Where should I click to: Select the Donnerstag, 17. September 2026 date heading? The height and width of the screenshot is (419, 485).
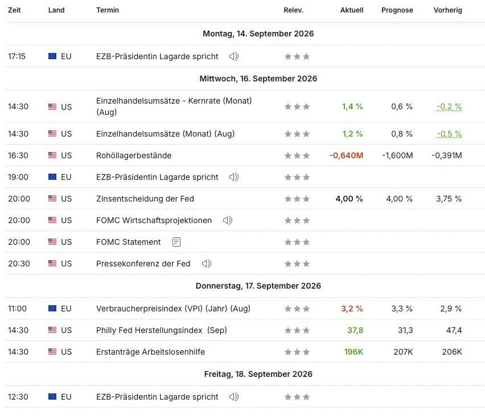258,286
